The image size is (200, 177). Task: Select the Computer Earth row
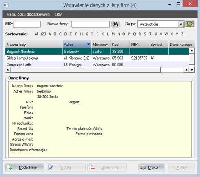pos(97,65)
